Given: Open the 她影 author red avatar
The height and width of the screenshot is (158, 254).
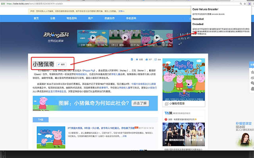Looking at the screenshot, I should (166, 119).
